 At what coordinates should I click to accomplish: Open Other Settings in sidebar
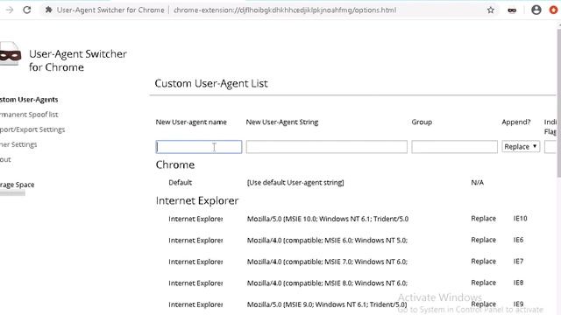(18, 144)
